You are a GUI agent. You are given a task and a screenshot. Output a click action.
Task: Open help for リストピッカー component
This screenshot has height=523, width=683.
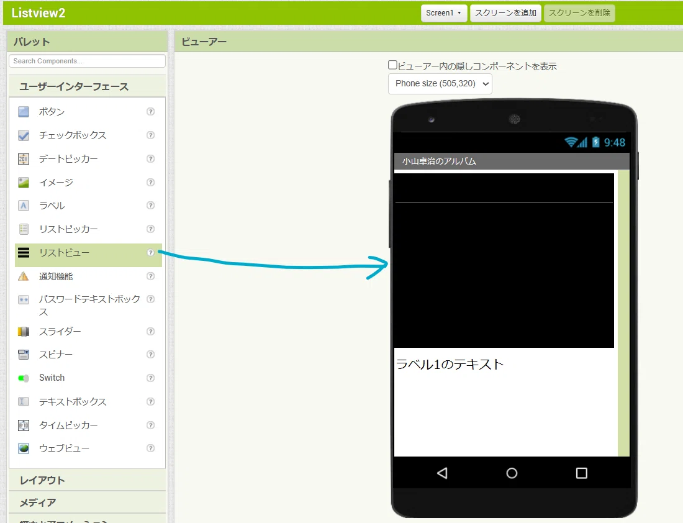click(x=151, y=229)
